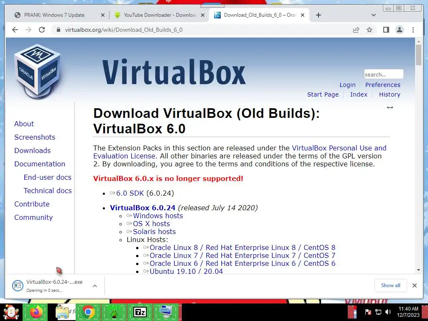The image size is (428, 321).
Task: Expand the VirtualBox download options chevron
Action: point(95,286)
